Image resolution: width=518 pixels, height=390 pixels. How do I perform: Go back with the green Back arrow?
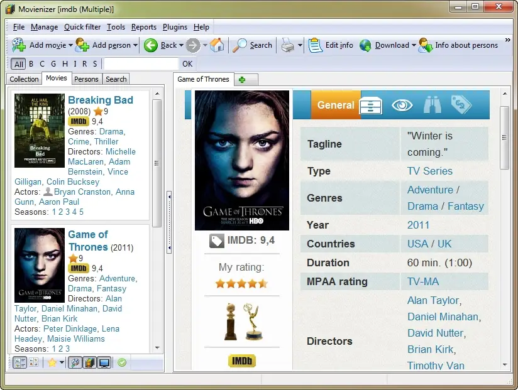tap(151, 45)
